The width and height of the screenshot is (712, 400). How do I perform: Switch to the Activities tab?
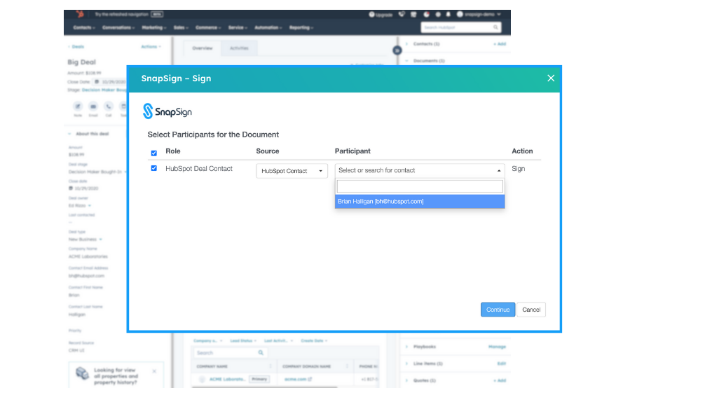(239, 48)
